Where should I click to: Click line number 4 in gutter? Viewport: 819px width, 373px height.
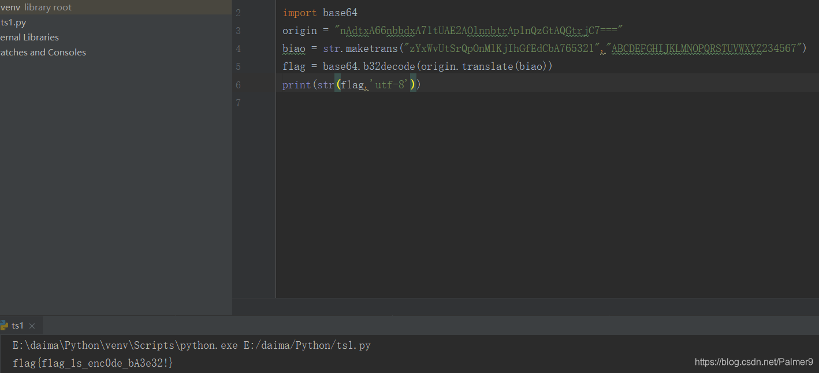point(239,49)
